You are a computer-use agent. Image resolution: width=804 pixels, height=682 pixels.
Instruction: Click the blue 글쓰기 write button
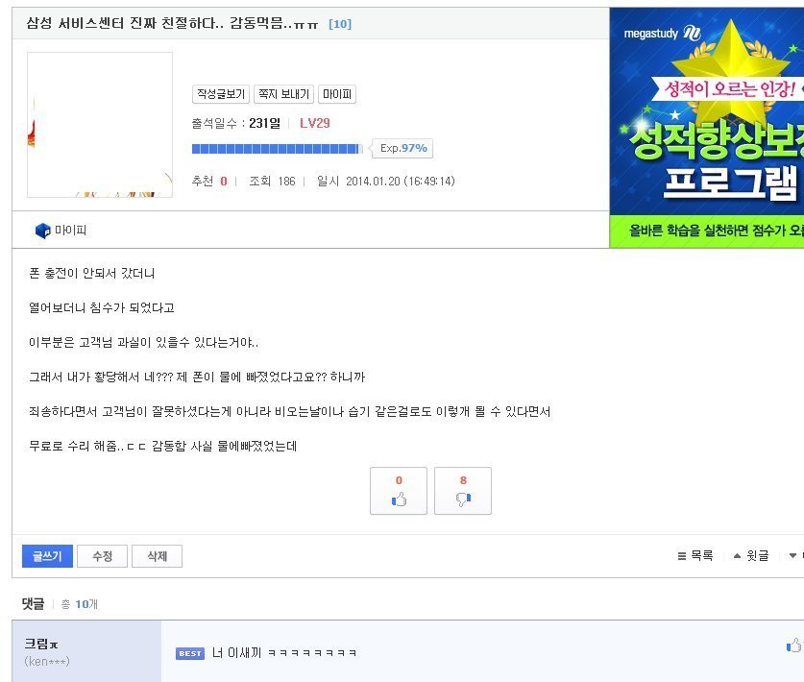47,556
